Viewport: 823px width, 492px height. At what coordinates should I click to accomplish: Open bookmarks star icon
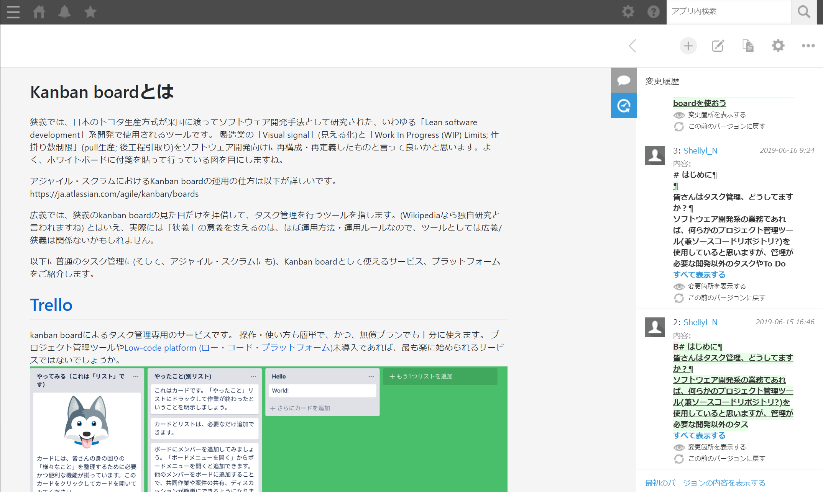pos(90,12)
